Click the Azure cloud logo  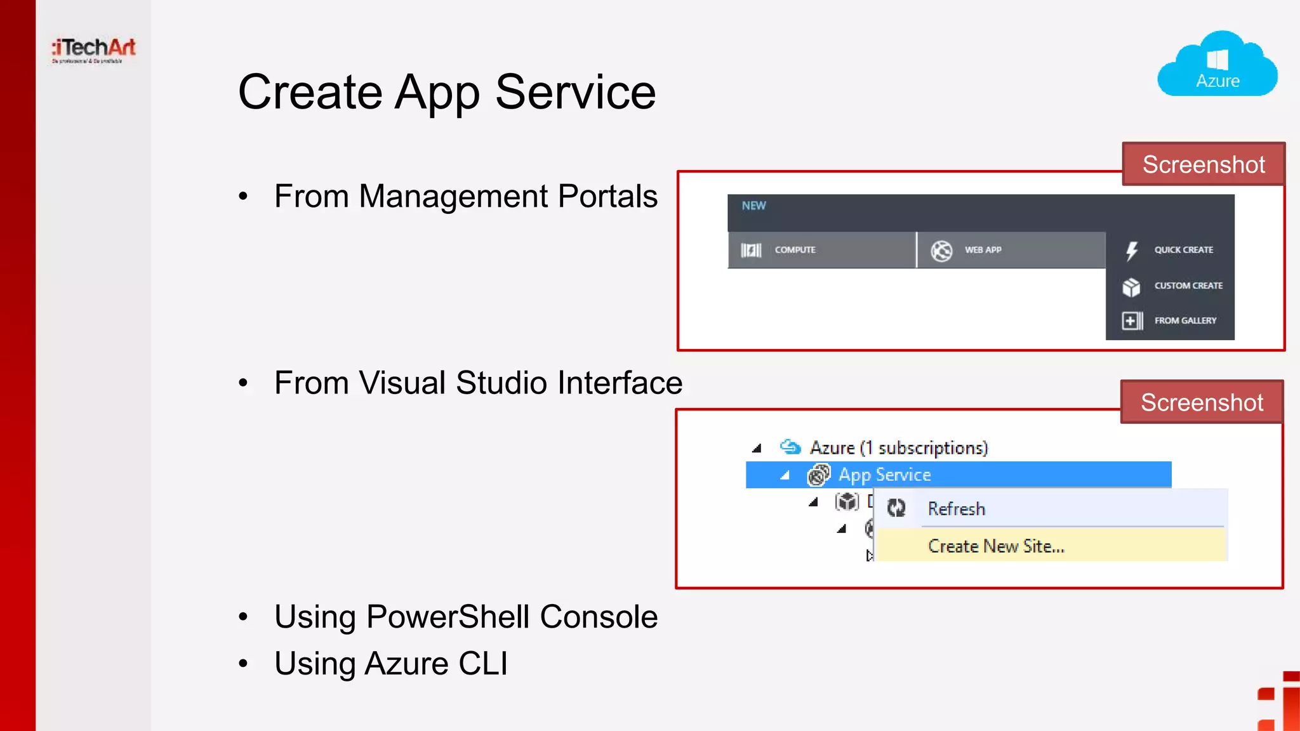click(1217, 63)
